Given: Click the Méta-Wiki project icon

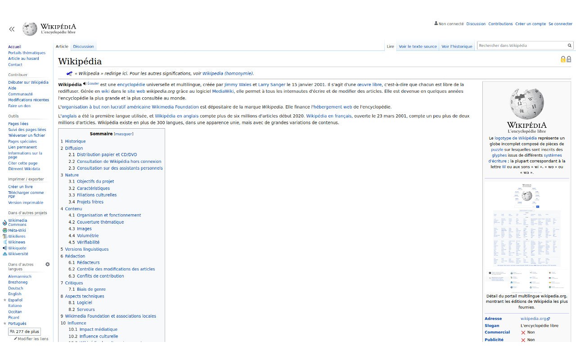Looking at the screenshot, I should click(5, 230).
